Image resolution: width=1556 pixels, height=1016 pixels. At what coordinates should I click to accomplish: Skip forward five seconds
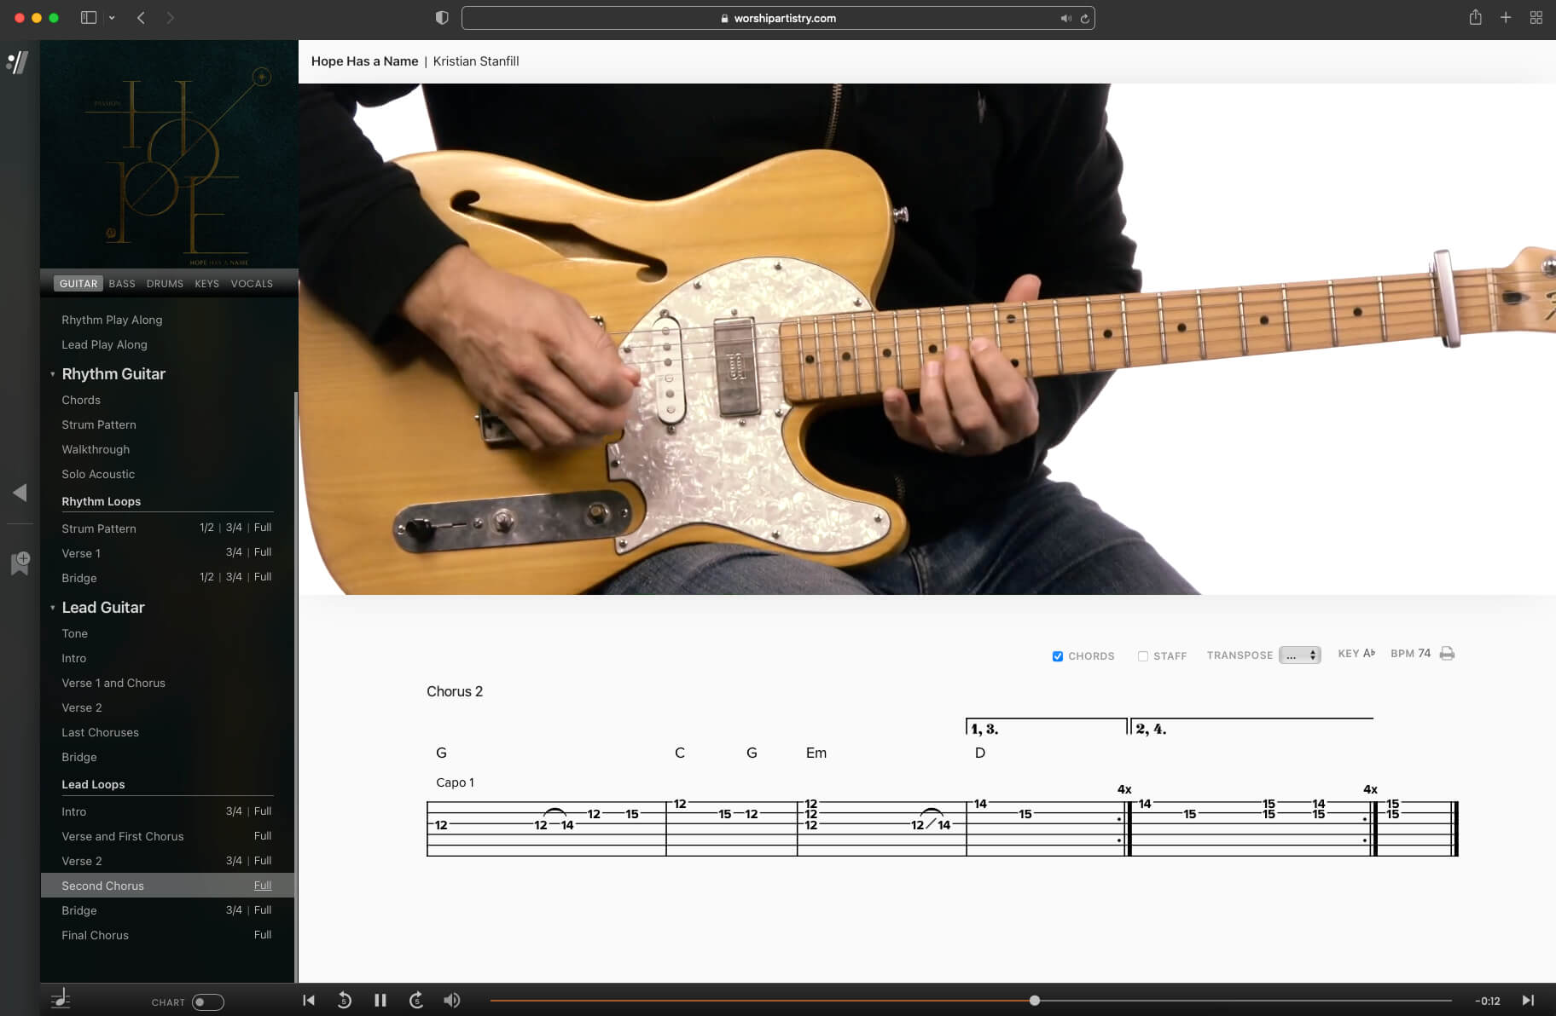tap(416, 1001)
